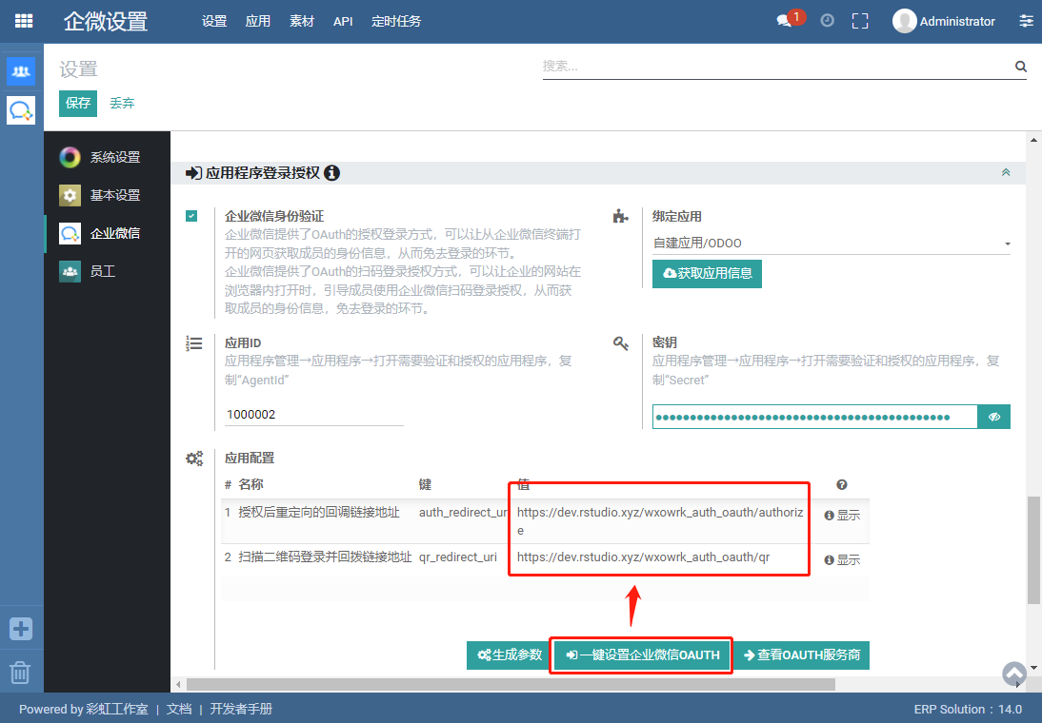Click the search magnifier icon
Viewport: 1042px width, 723px height.
(x=1021, y=67)
